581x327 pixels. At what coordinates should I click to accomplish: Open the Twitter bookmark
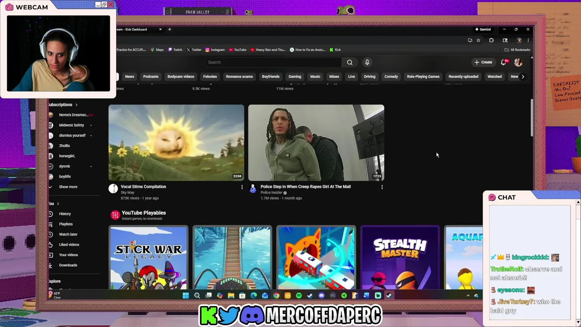tap(194, 50)
